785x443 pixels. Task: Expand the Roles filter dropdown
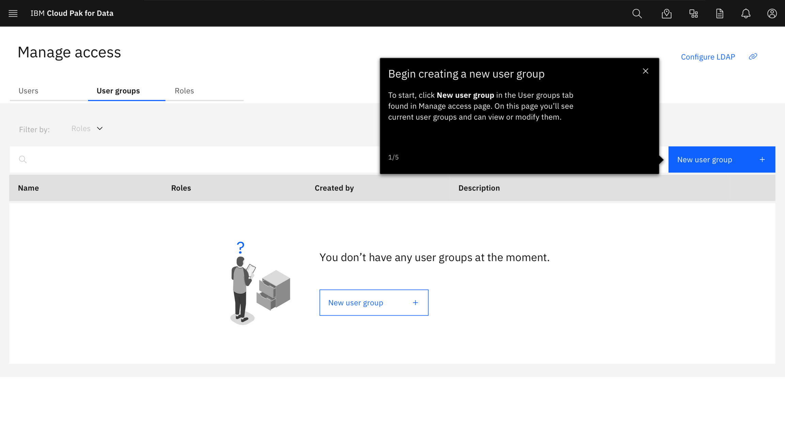(87, 128)
